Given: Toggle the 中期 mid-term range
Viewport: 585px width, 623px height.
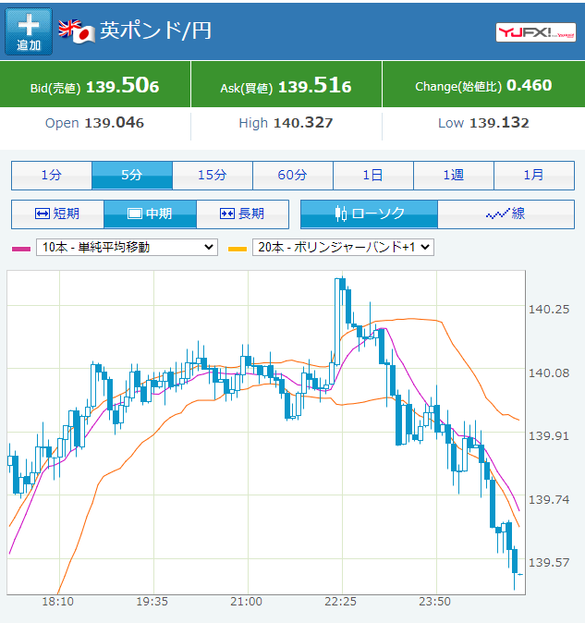Looking at the screenshot, I should point(150,214).
